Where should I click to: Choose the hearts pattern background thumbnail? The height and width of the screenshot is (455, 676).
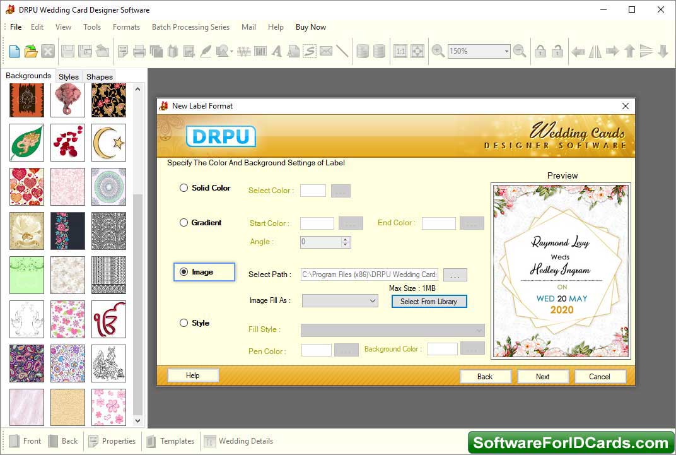click(x=26, y=187)
